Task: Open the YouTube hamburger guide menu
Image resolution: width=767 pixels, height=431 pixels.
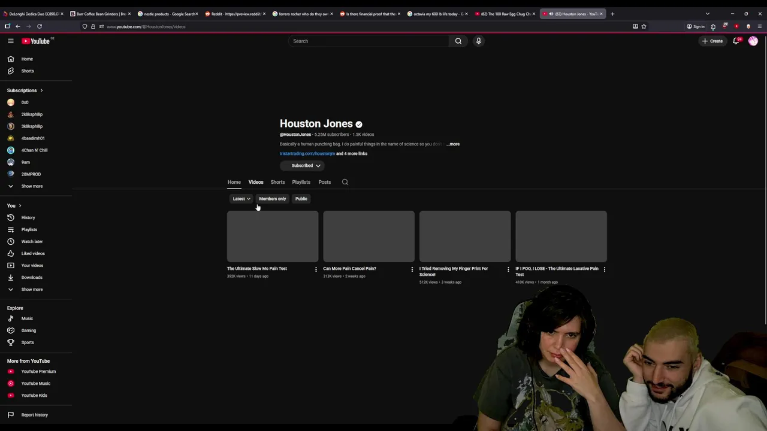Action: tap(10, 41)
